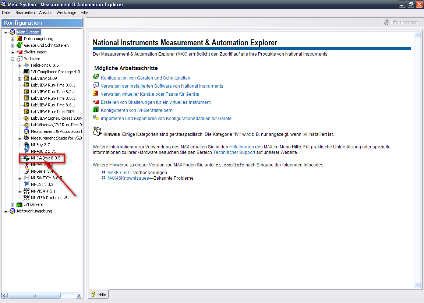This screenshot has height=303, width=424.
Task: Click the Geräte und Schnittstellen icon
Action: pyautogui.click(x=20, y=45)
